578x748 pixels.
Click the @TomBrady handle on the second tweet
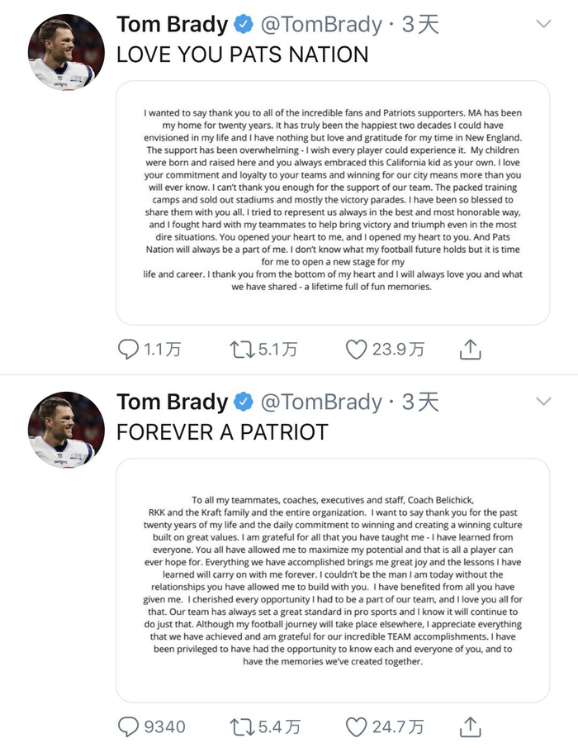click(x=320, y=403)
